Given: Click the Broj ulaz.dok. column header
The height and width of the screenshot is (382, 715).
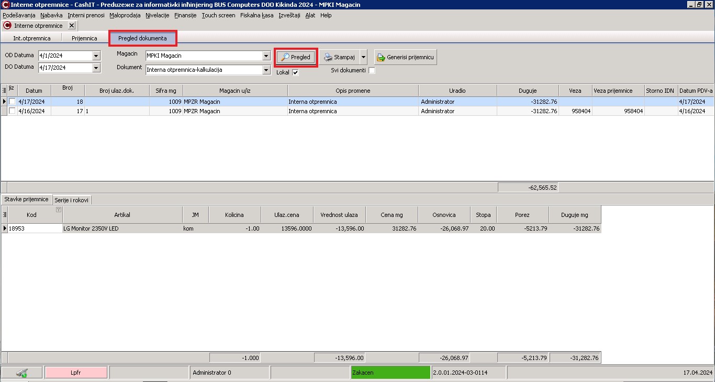Looking at the screenshot, I should (117, 91).
